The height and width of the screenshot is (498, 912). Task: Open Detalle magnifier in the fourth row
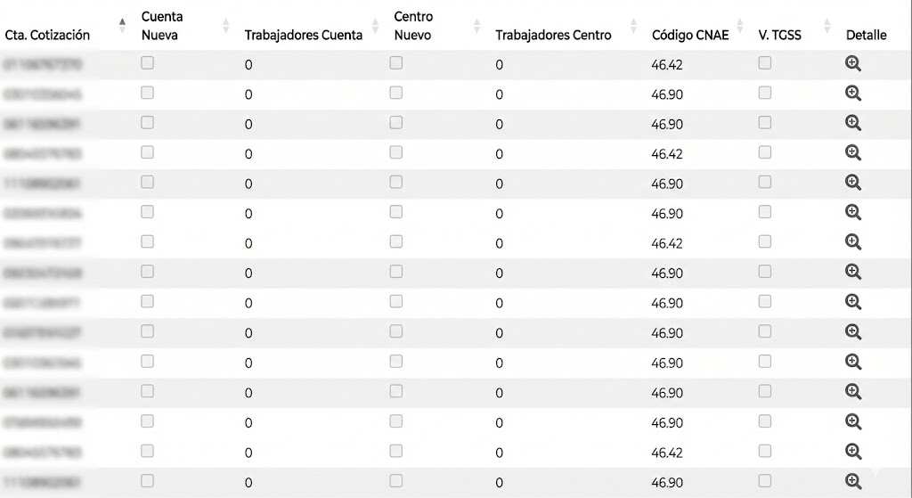[852, 153]
